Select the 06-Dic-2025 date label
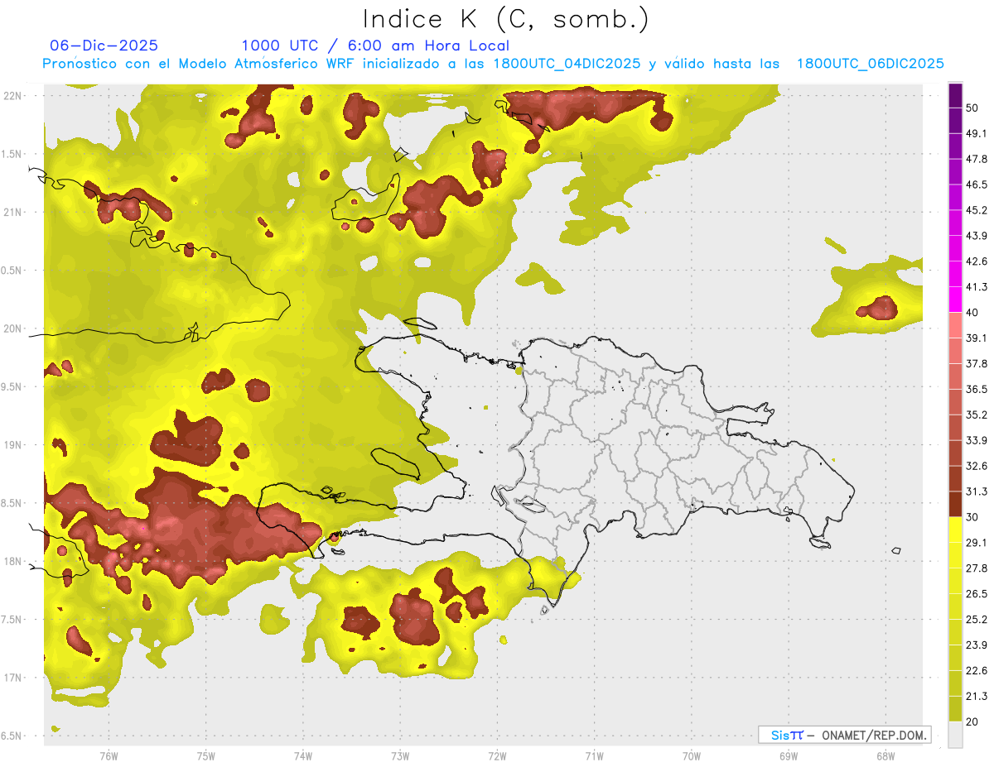This screenshot has width=994, height=767. pos(104,46)
